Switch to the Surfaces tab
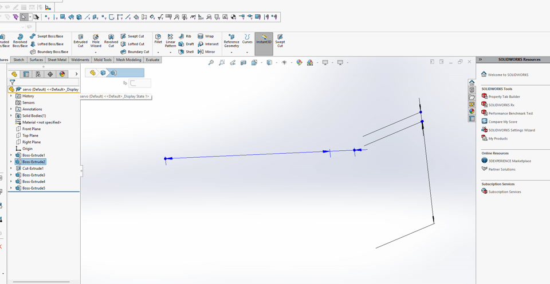This screenshot has height=284, width=550. [36, 60]
